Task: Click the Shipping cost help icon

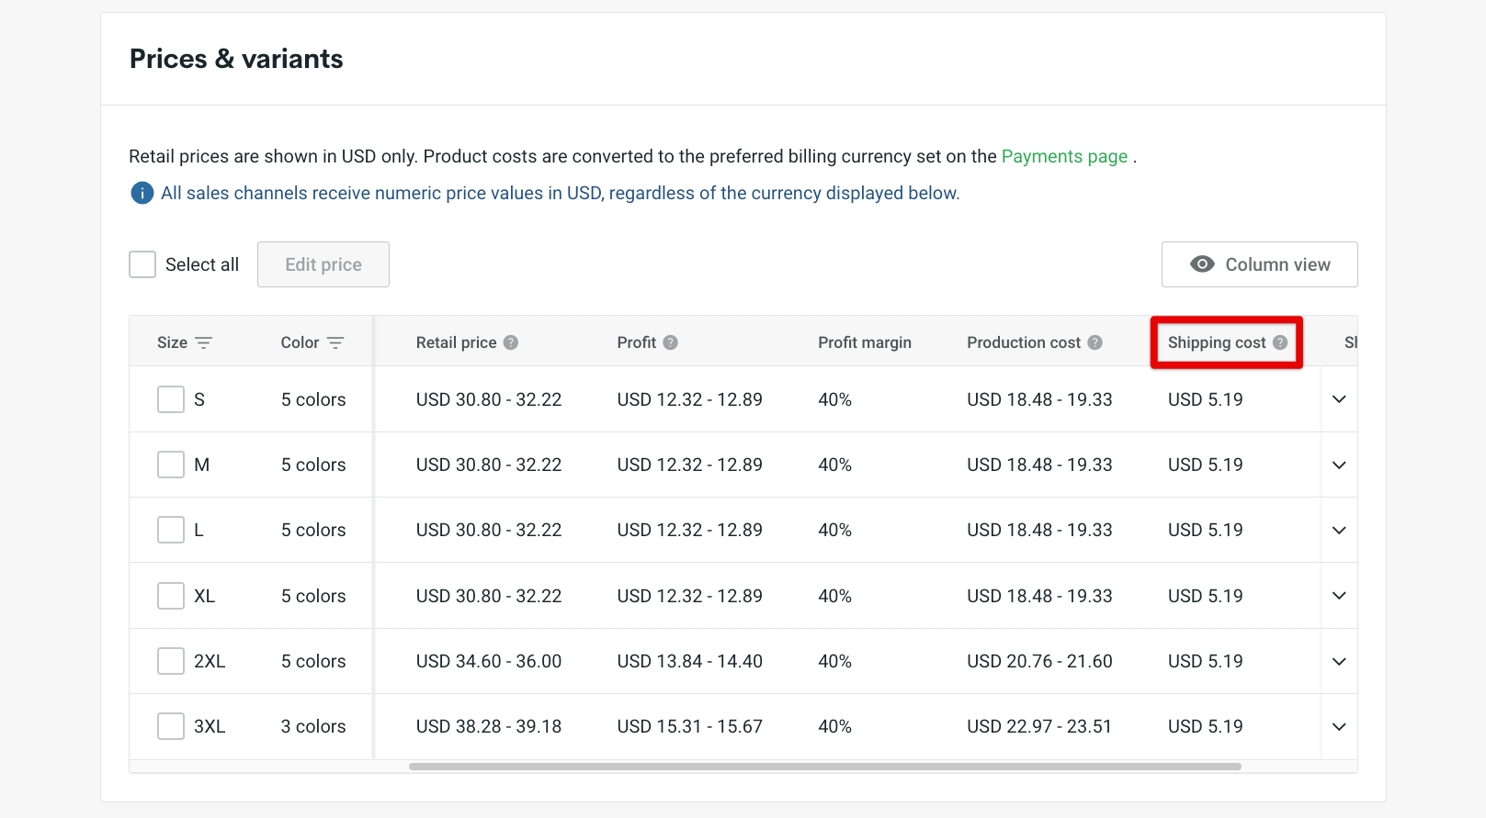Action: (1280, 342)
